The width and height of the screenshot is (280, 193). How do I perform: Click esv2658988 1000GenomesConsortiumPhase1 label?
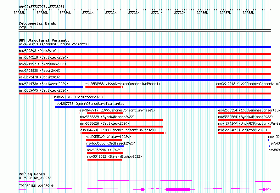[122, 84]
